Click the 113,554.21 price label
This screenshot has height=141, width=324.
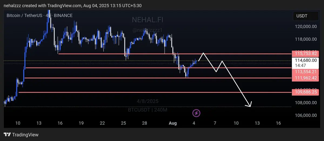pyautogui.click(x=305, y=72)
